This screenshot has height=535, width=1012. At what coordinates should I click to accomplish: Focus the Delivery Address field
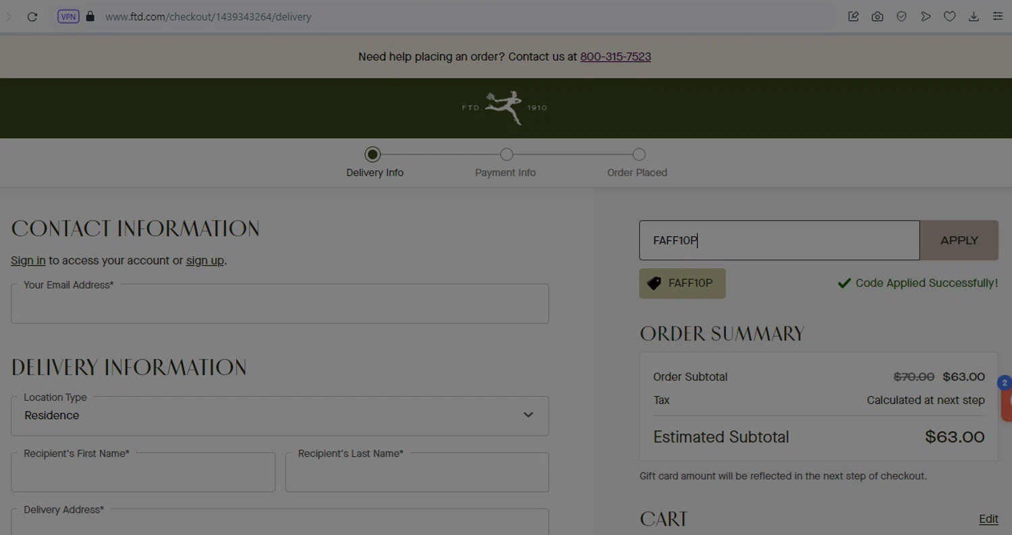pos(280,522)
